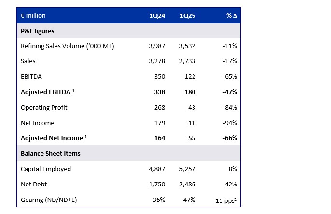331x214 pixels.
Task: Click the 11 pps gearing change cell
Action: coord(226,200)
